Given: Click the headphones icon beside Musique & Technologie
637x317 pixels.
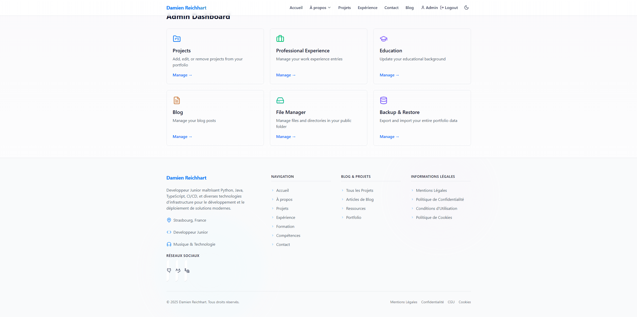Looking at the screenshot, I should click(x=169, y=244).
